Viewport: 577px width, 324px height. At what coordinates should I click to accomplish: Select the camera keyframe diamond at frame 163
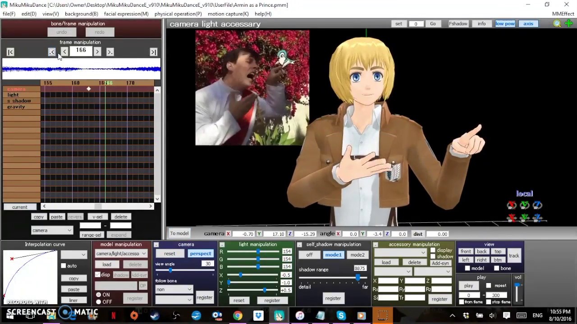tap(89, 89)
